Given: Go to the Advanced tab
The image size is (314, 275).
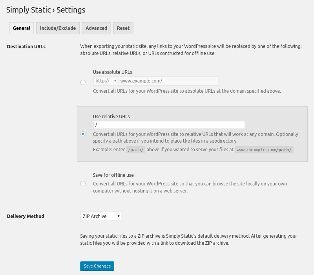Looking at the screenshot, I should point(96,28).
